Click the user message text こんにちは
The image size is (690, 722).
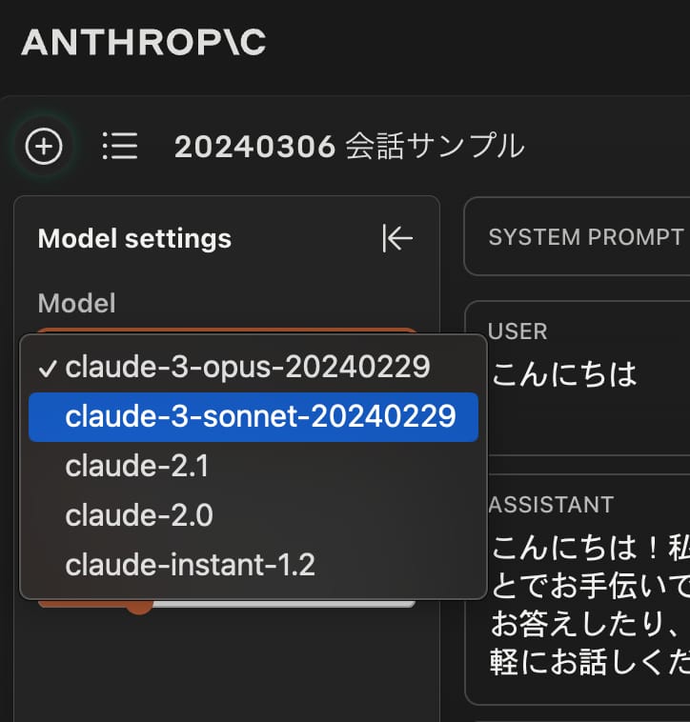563,374
